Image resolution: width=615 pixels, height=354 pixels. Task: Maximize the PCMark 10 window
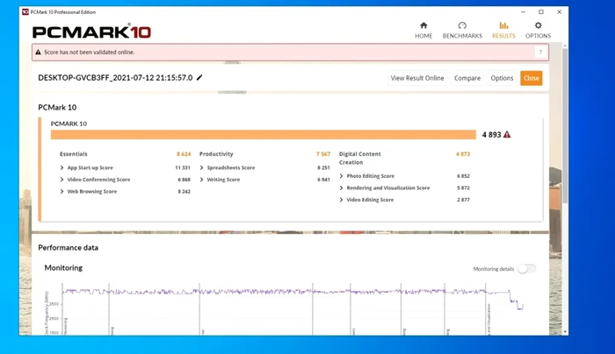(x=541, y=11)
